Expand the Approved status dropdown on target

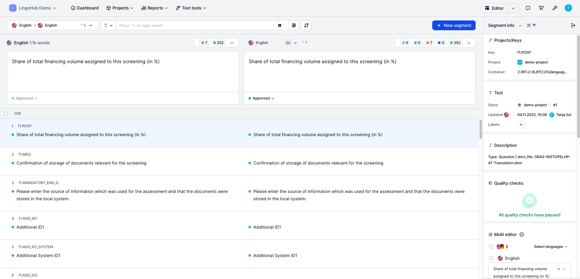[261, 98]
